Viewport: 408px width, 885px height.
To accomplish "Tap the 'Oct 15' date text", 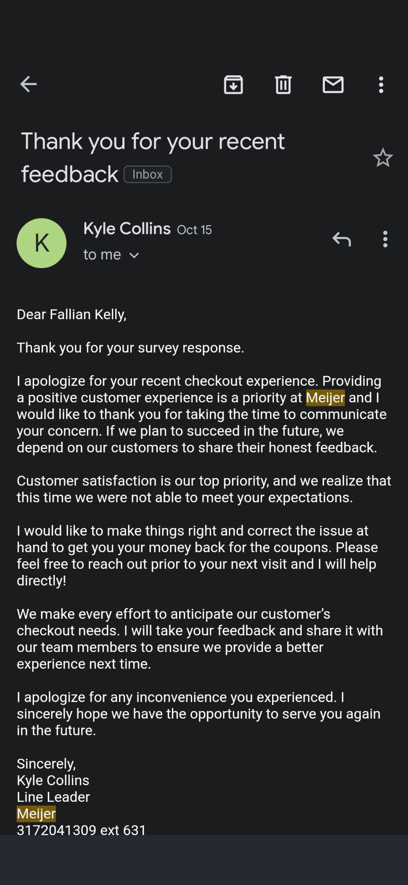I will (x=194, y=230).
